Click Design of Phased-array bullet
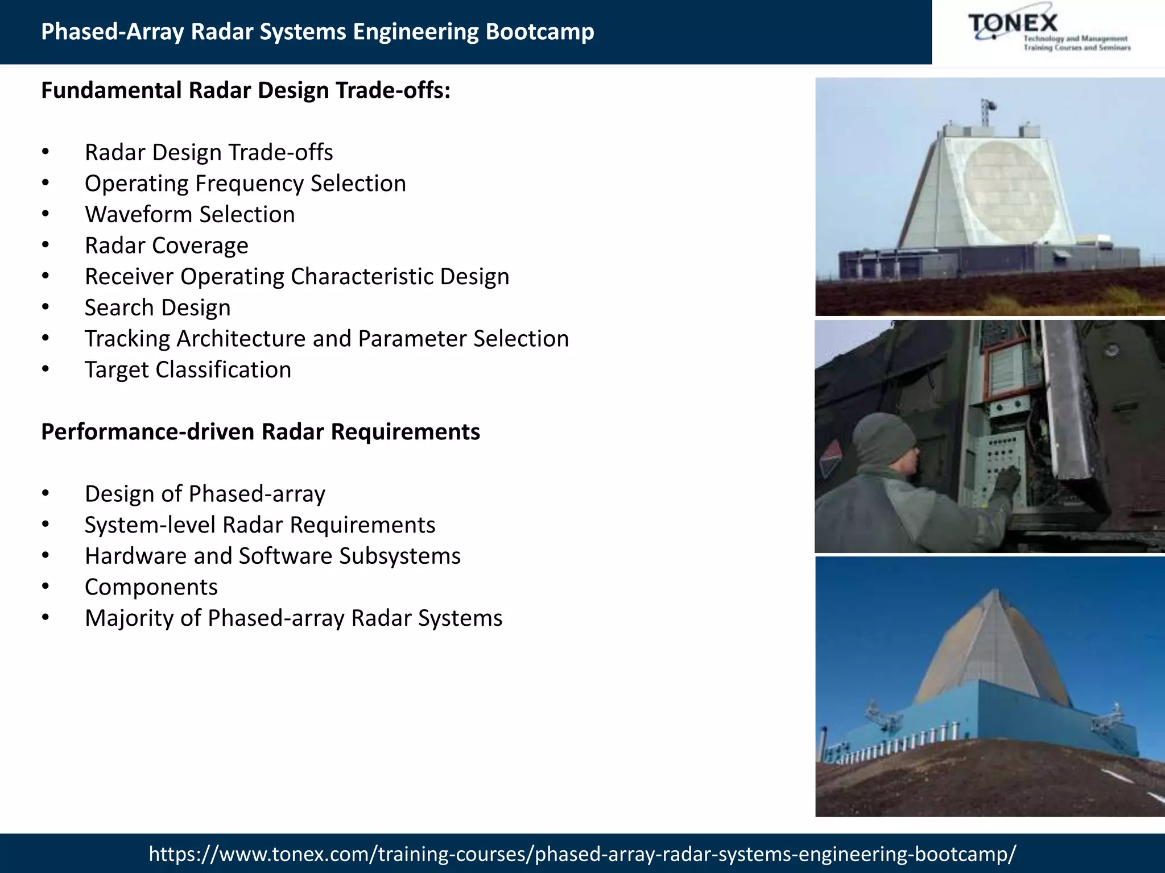 click(205, 494)
